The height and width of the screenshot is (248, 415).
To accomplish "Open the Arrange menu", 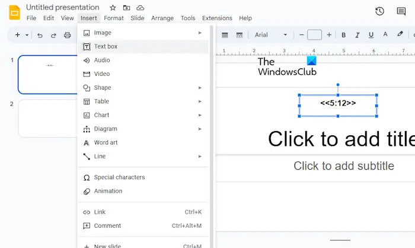I will [162, 18].
